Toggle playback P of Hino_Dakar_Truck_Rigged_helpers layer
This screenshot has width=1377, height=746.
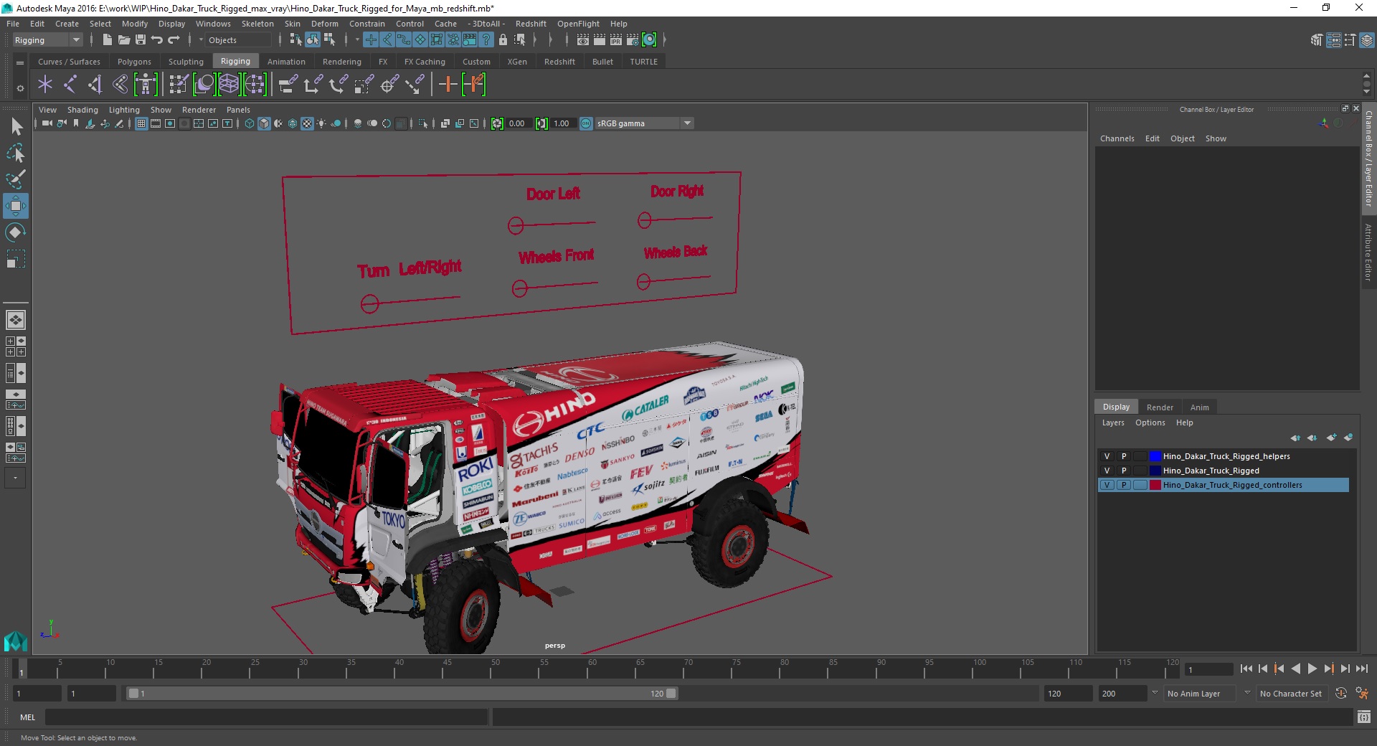(x=1123, y=456)
